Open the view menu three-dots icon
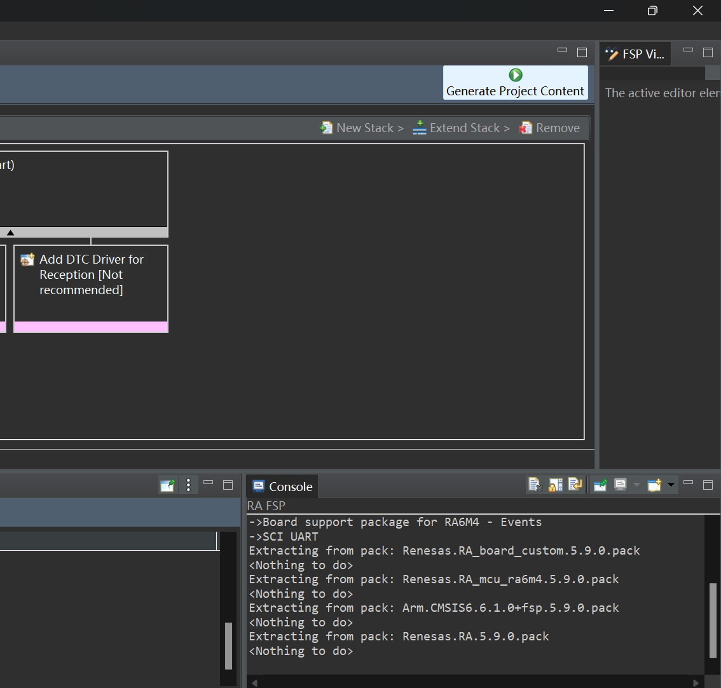This screenshot has height=688, width=721. pos(189,485)
